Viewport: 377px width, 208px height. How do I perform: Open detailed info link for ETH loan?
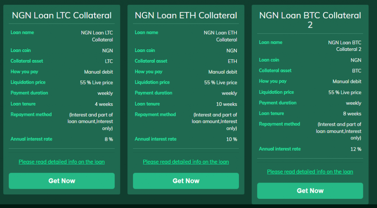186,162
